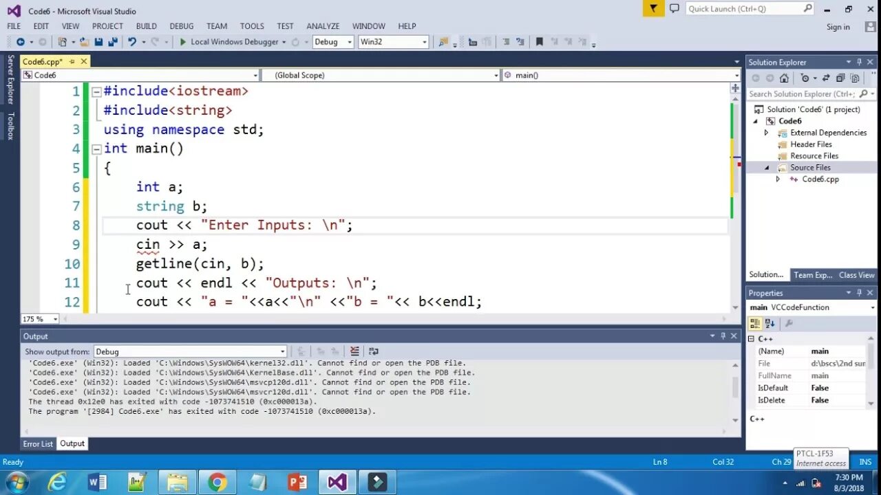Image resolution: width=881 pixels, height=495 pixels.
Task: Expand the External Dependencies tree node
Action: pos(766,133)
